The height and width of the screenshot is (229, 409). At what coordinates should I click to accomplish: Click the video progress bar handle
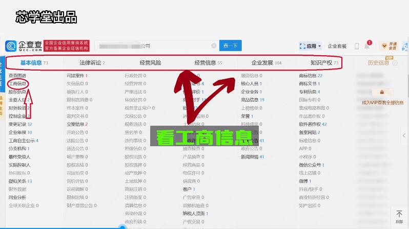(122, 227)
